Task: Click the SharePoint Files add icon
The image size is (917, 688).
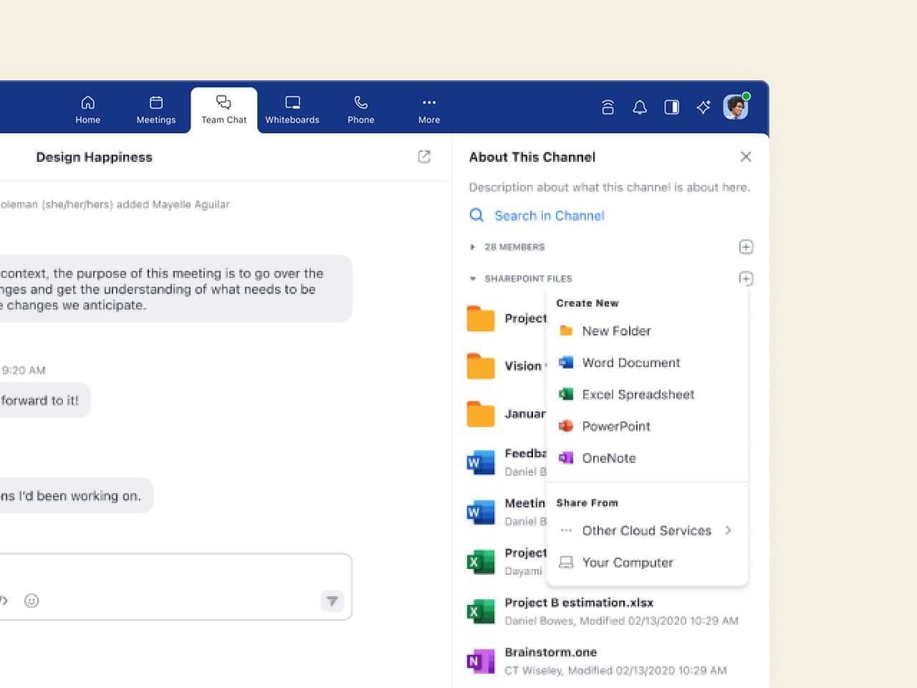Action: (746, 279)
